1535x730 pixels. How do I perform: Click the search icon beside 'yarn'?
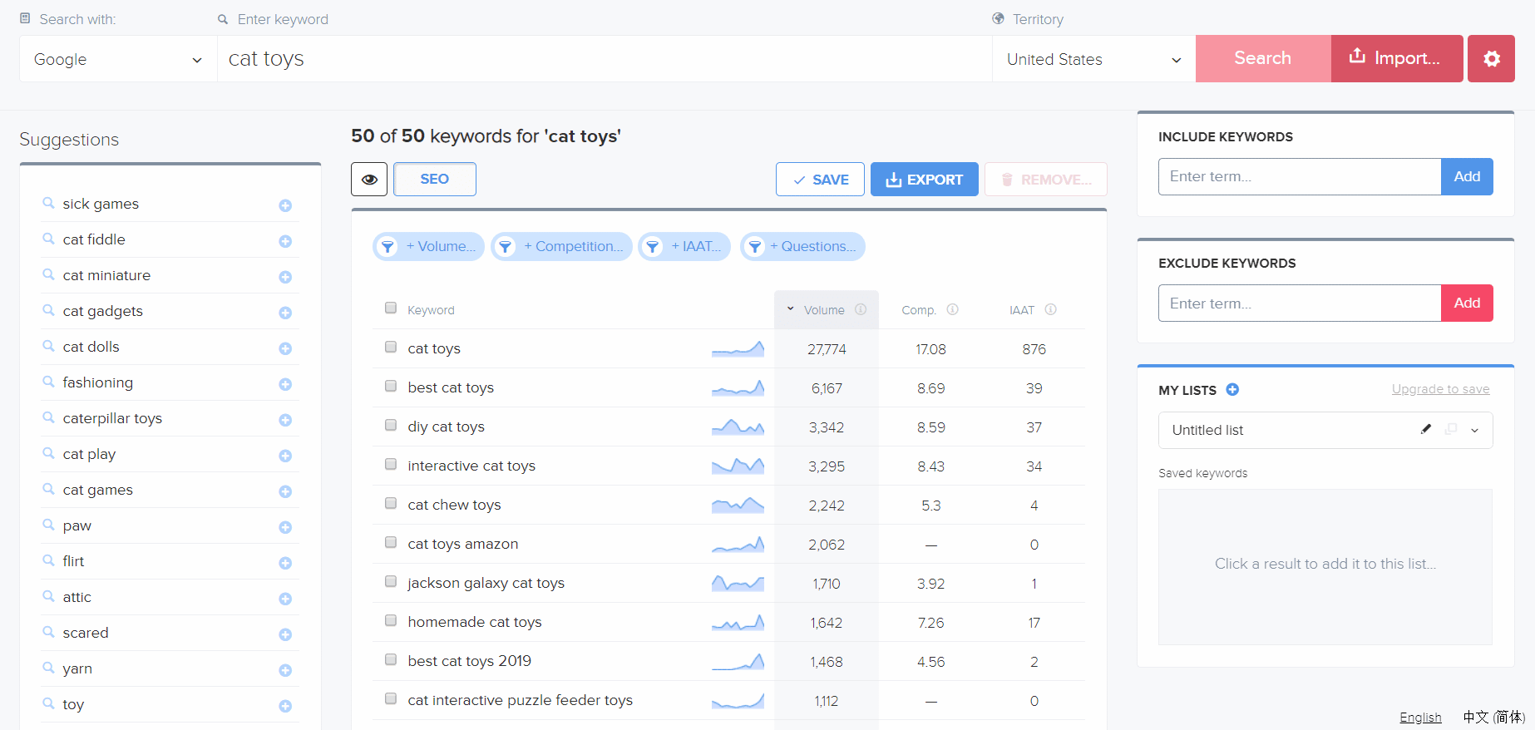tap(48, 667)
